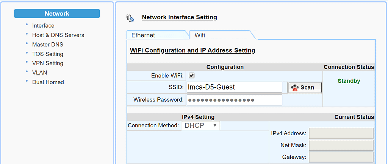Click the Gateway status field
This screenshot has height=164, width=388.
[341, 157]
